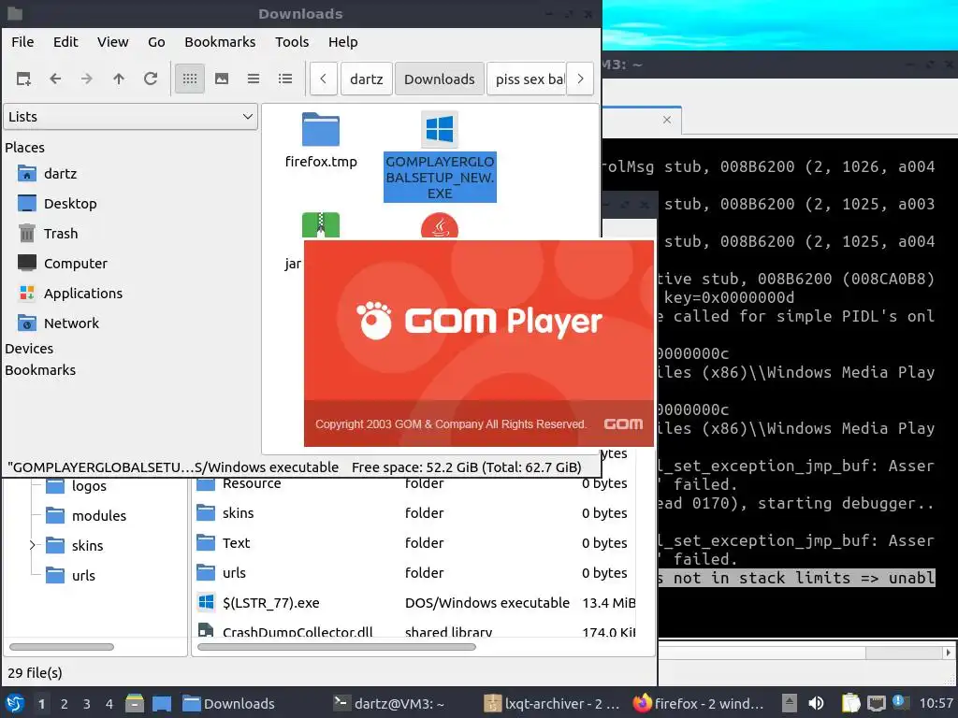Screen dimensions: 958x718
Task: Close the terminal tab with X
Action: coord(667,120)
